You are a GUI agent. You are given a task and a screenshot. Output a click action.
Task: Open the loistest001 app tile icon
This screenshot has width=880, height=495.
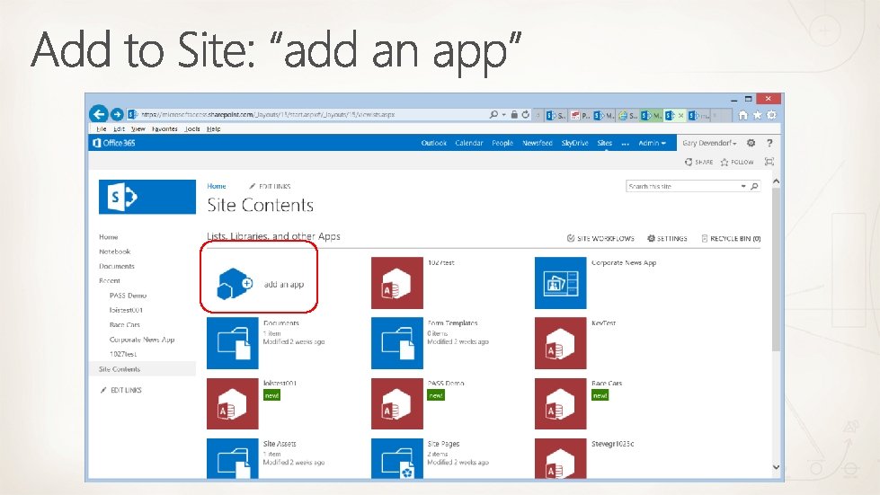tap(232, 403)
